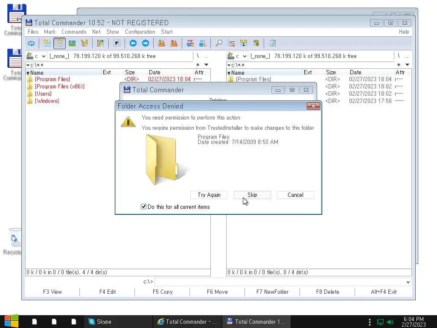437x328 pixels.
Task: Open the Commands menu
Action: pyautogui.click(x=74, y=32)
